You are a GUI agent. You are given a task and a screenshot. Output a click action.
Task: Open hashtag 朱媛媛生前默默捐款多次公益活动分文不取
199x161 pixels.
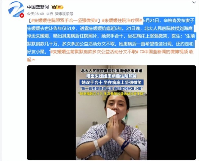[94, 52]
